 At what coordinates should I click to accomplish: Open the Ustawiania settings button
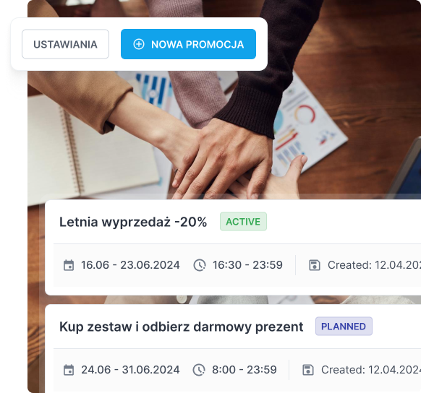click(x=65, y=44)
